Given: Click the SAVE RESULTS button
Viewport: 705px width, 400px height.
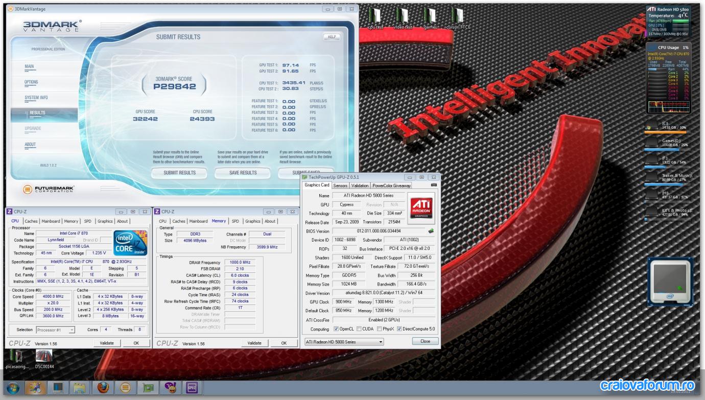Looking at the screenshot, I should pyautogui.click(x=243, y=173).
